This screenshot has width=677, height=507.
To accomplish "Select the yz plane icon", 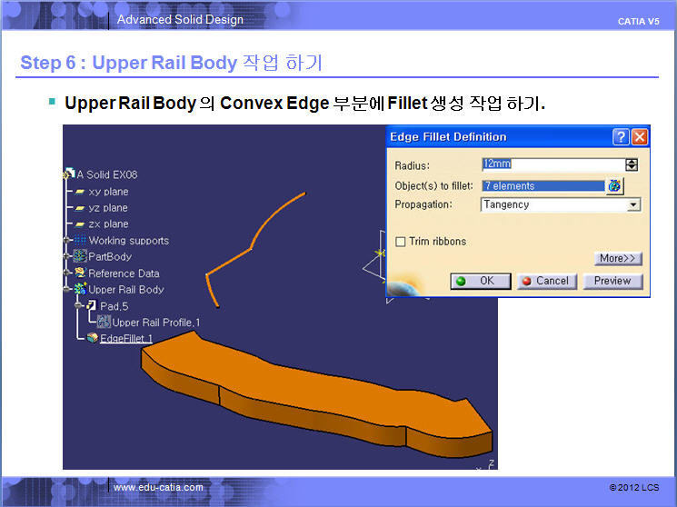I will coord(80,208).
